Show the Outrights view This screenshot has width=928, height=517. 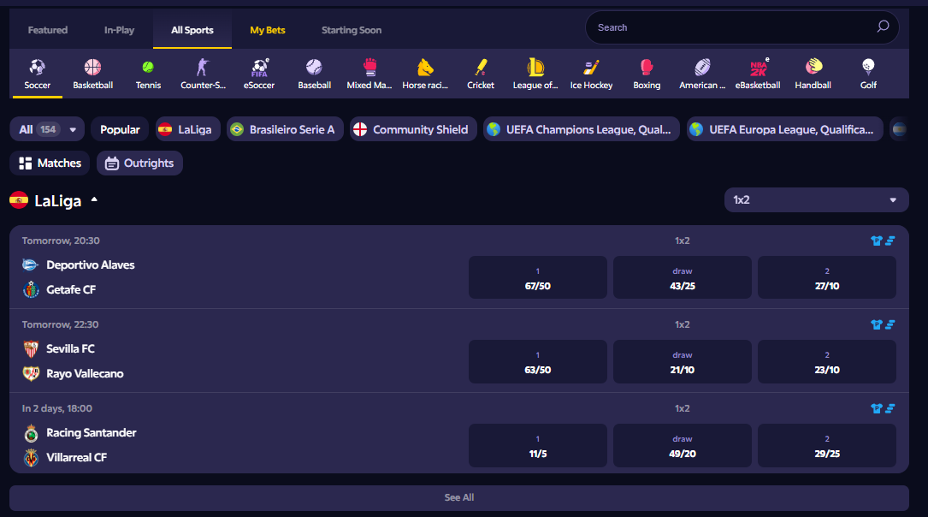tap(139, 163)
